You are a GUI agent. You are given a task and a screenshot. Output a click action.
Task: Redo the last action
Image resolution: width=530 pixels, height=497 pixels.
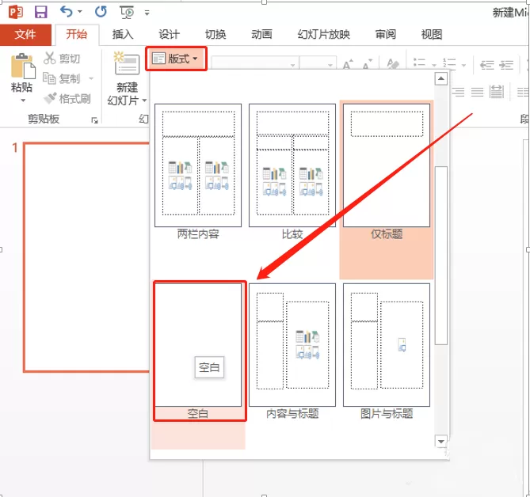click(101, 12)
